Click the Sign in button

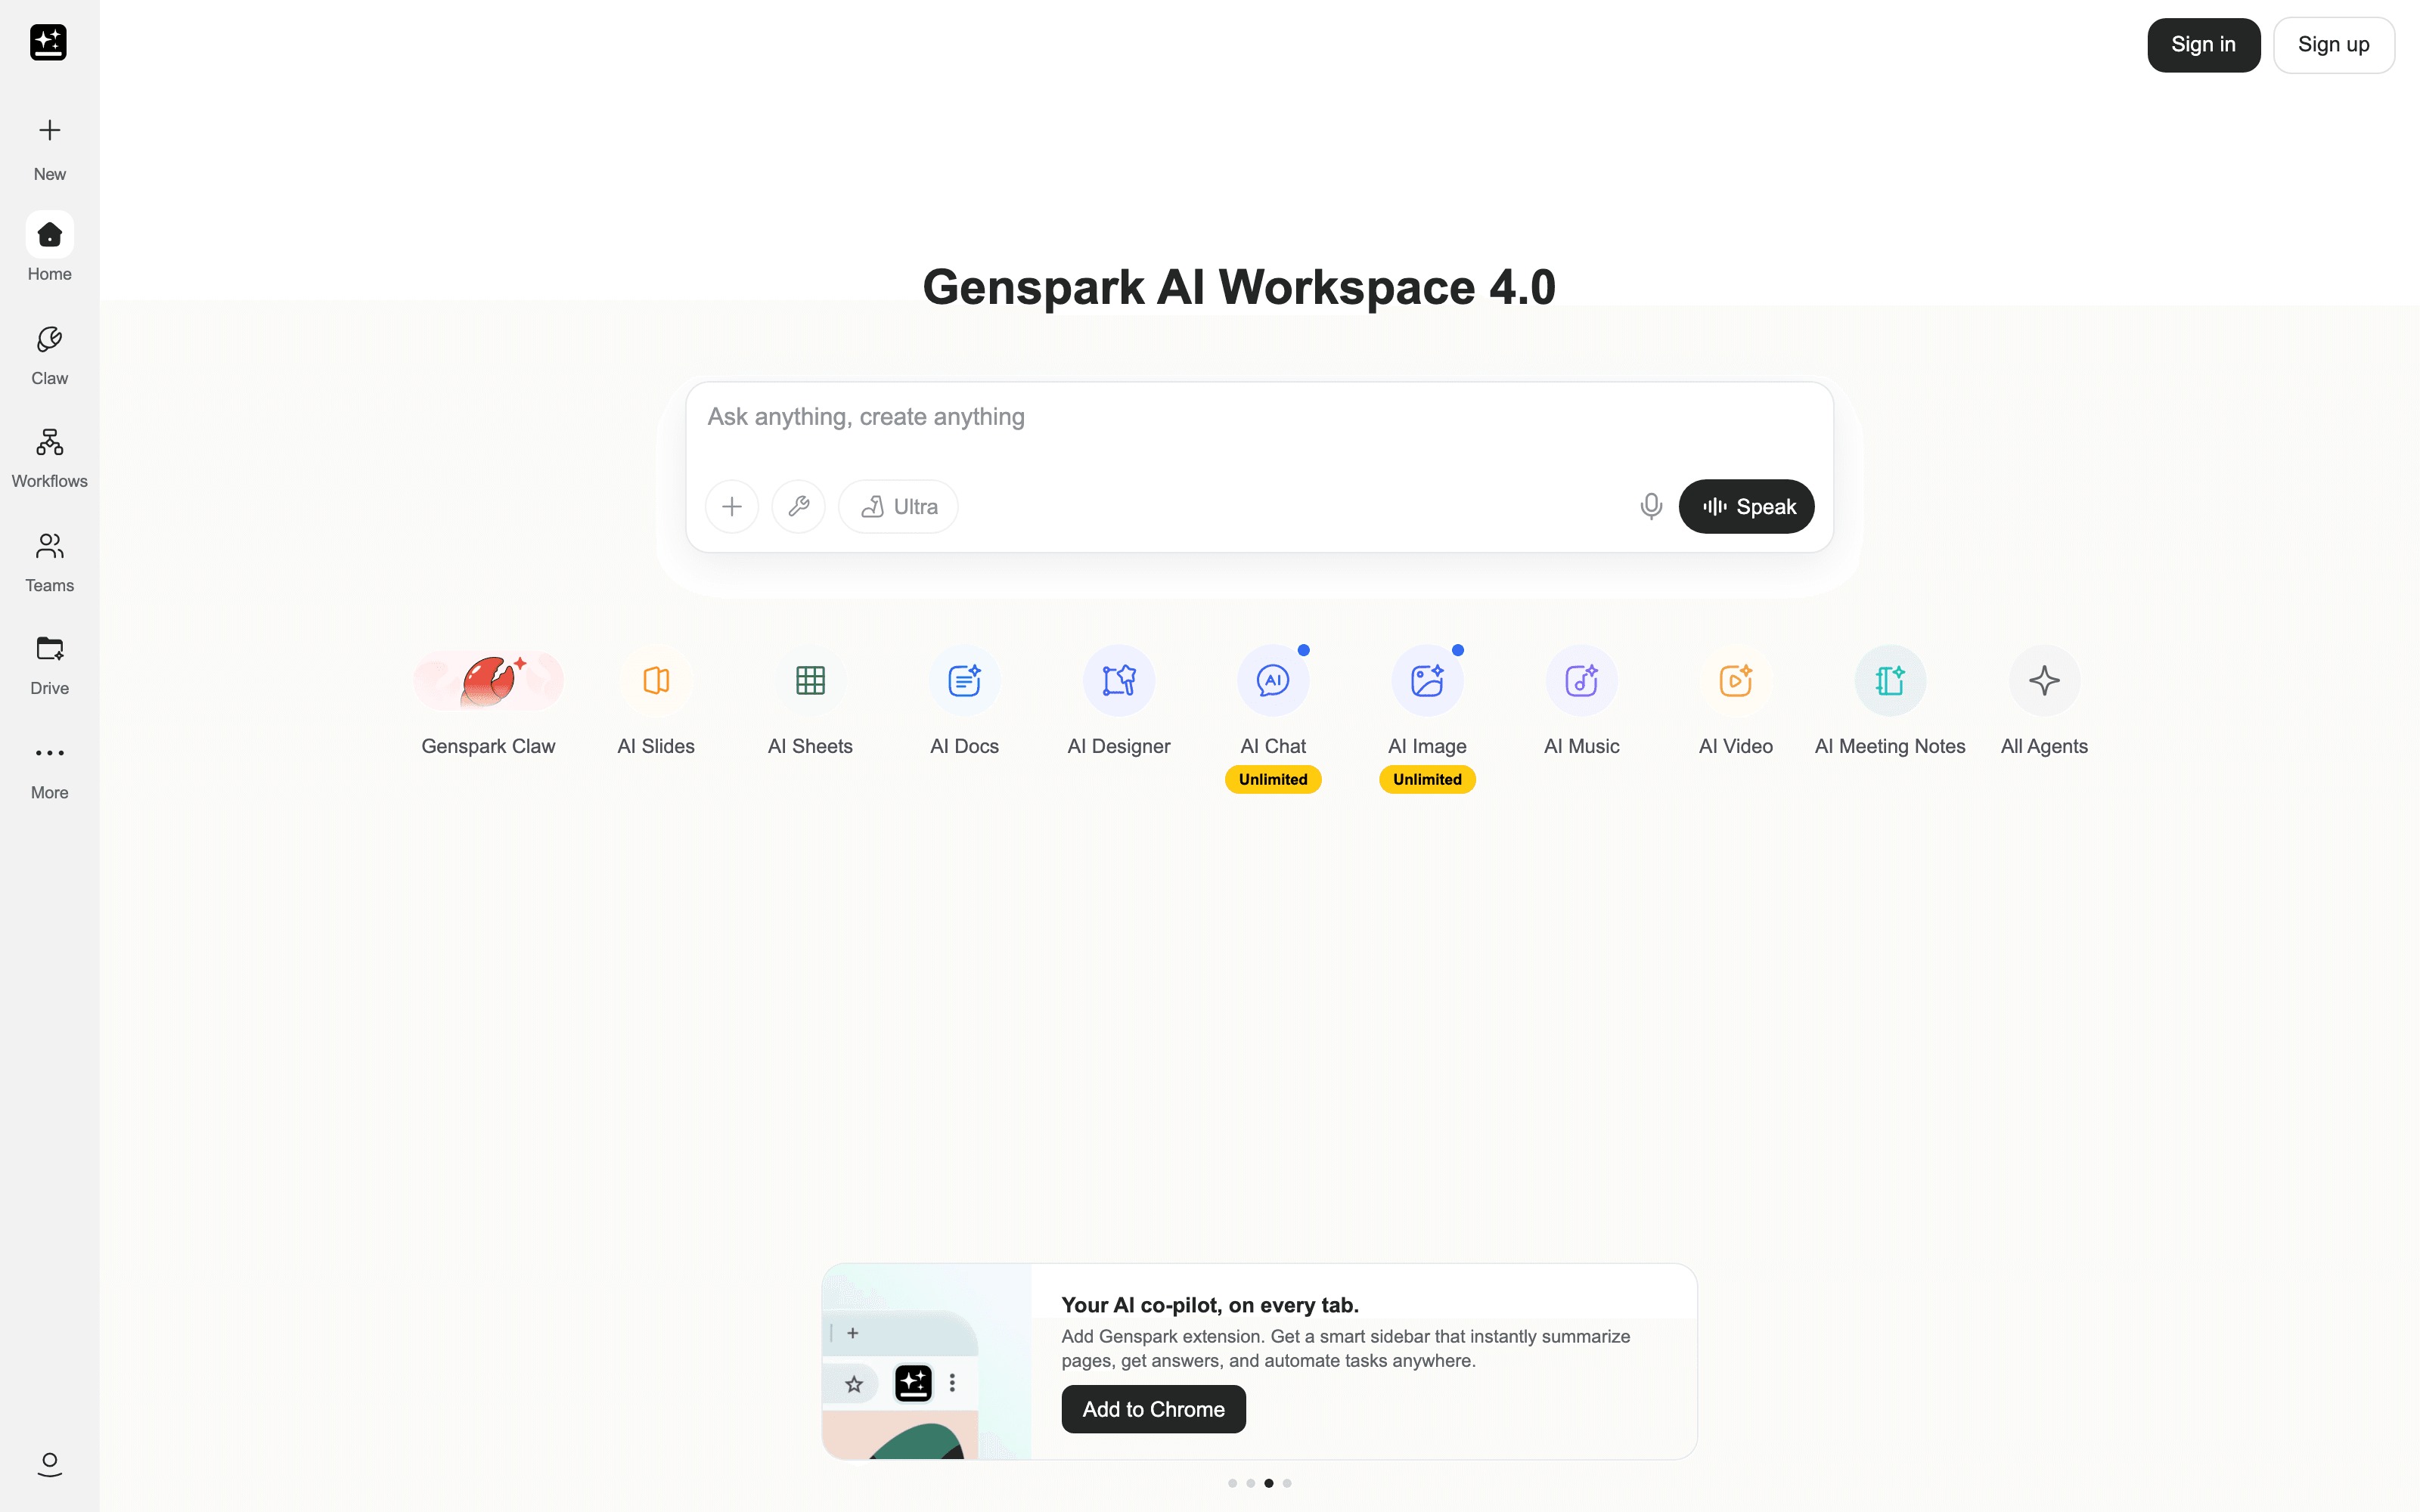pyautogui.click(x=2203, y=45)
